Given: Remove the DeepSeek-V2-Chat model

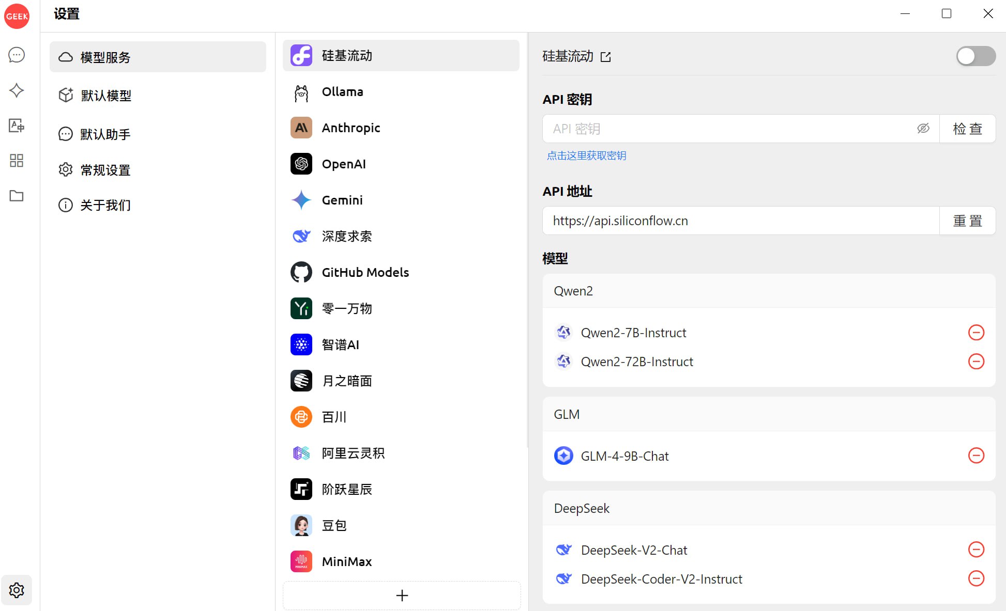Looking at the screenshot, I should point(976,550).
